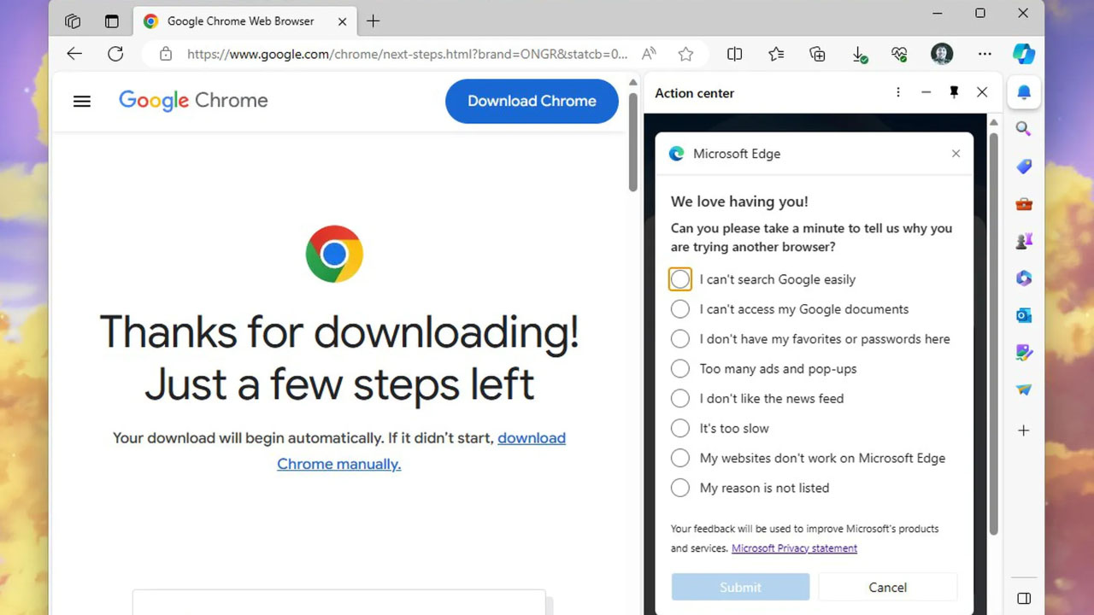Pin the Action center panel
The width and height of the screenshot is (1094, 615).
pyautogui.click(x=954, y=92)
